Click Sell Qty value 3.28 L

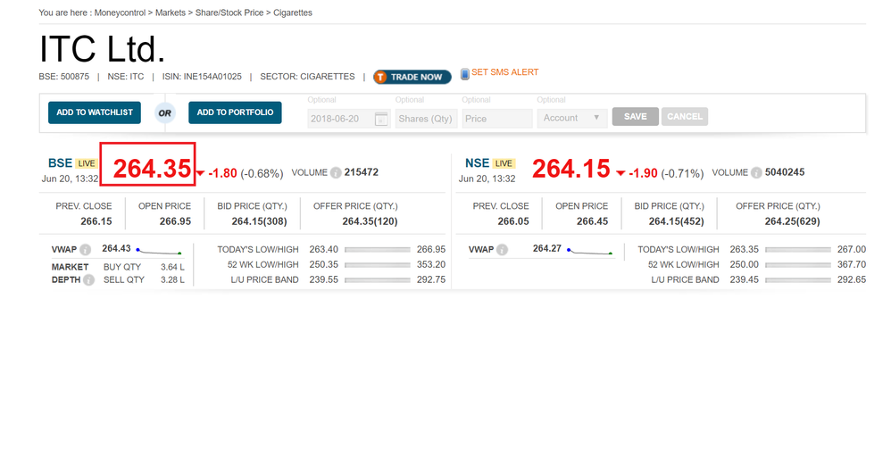pos(172,279)
